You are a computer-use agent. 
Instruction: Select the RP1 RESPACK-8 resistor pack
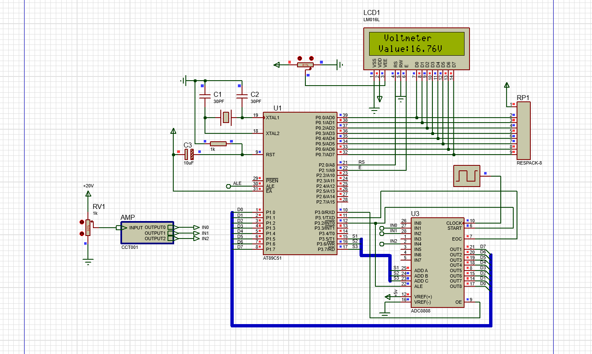click(x=523, y=130)
